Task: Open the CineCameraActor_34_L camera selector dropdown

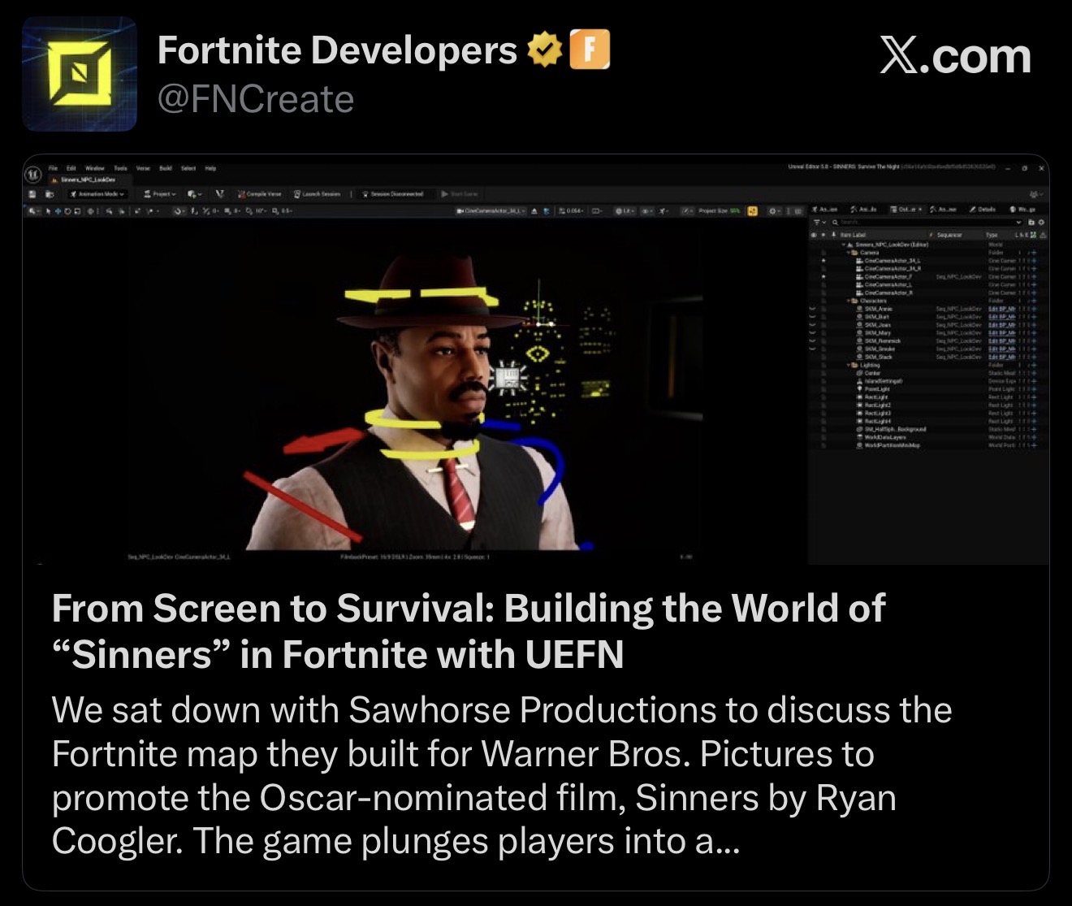Action: tap(491, 211)
